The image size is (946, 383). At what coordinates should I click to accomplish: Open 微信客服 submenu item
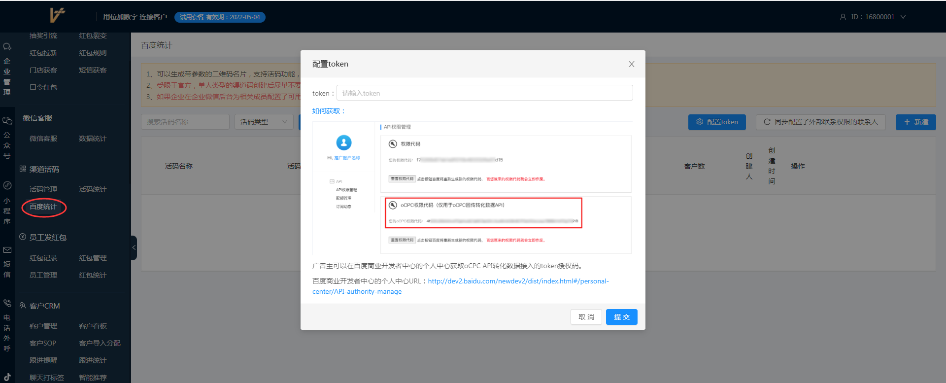coord(43,139)
